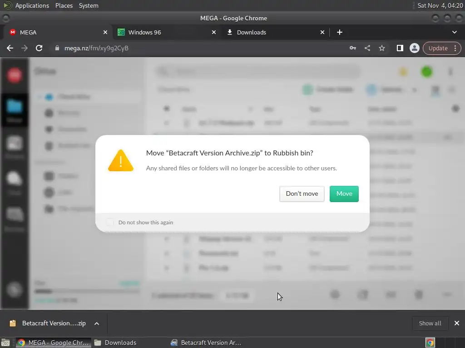The image size is (465, 348).
Task: Bookmark this page with the star
Action: (381, 48)
